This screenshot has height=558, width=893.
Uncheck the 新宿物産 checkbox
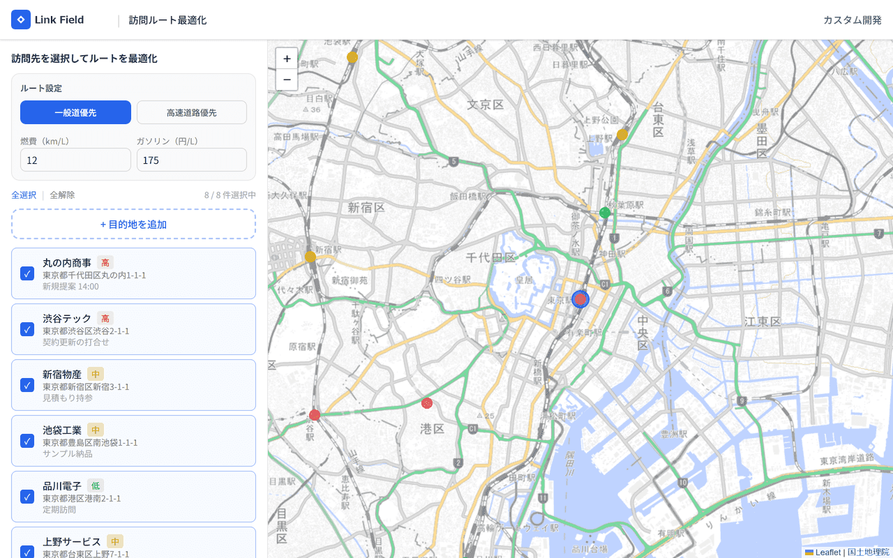pyautogui.click(x=27, y=385)
